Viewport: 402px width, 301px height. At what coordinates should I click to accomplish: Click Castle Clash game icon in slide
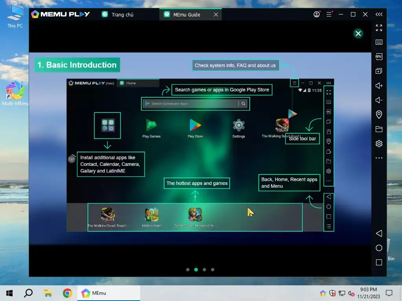pyautogui.click(x=196, y=214)
